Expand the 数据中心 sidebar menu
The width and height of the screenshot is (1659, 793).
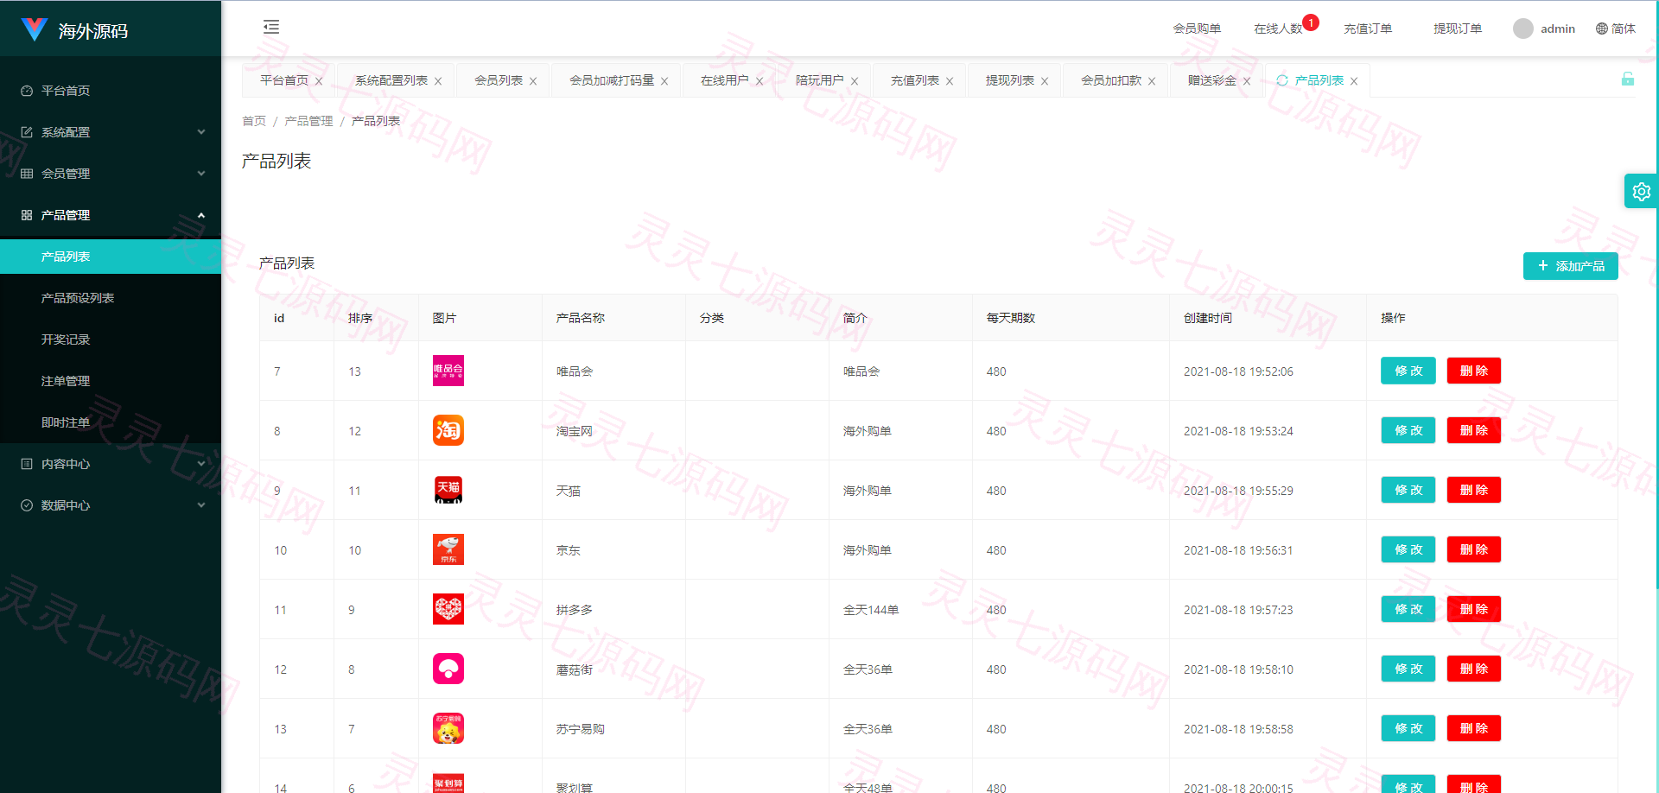111,505
